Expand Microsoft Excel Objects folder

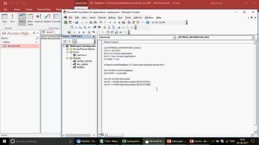point(68,49)
